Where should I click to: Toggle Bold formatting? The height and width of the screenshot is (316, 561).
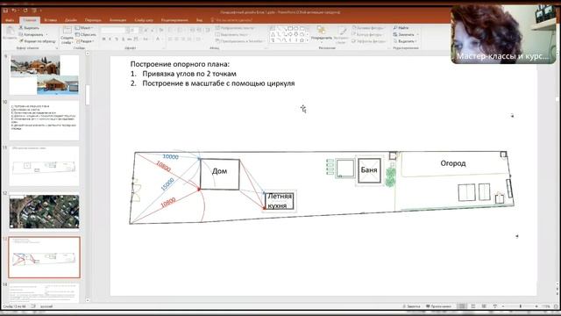(x=103, y=39)
